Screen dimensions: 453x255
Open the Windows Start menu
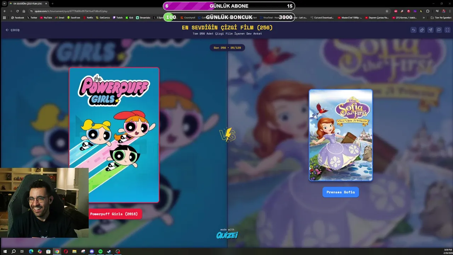tap(5, 251)
